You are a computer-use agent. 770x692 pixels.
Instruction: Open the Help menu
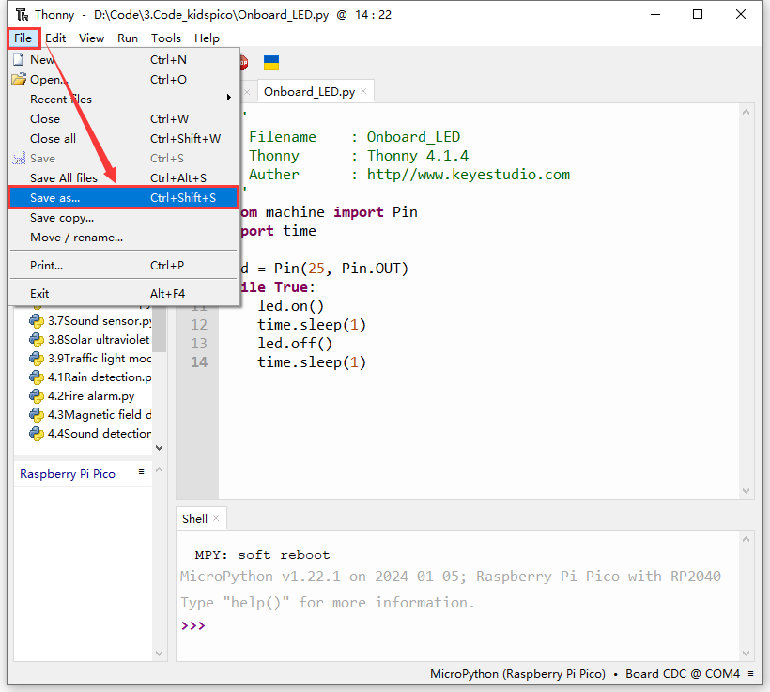coord(207,38)
